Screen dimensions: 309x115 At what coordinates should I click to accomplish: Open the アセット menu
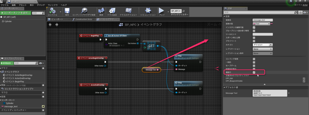click(23, 5)
